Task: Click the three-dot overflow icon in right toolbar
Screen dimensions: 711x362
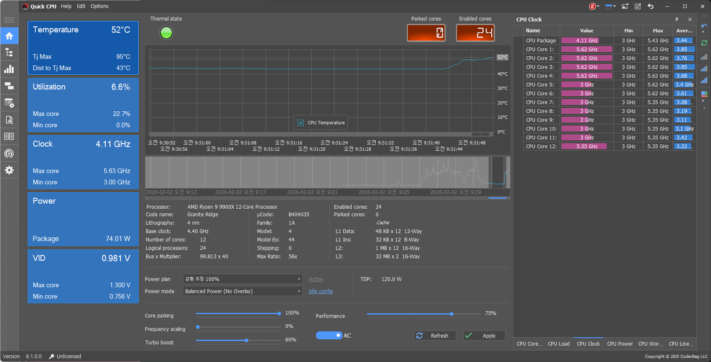Action: tap(704, 16)
